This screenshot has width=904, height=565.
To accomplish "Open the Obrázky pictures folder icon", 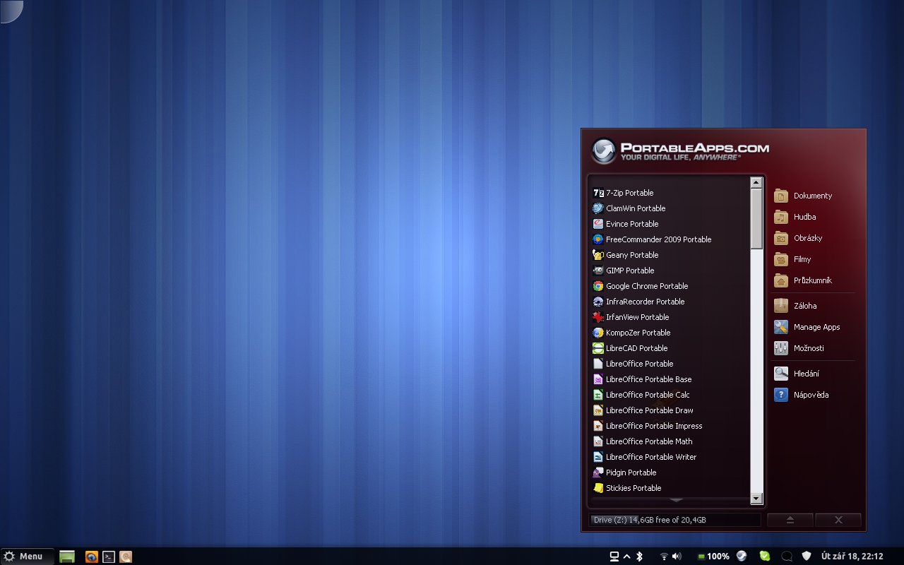I will 781,238.
